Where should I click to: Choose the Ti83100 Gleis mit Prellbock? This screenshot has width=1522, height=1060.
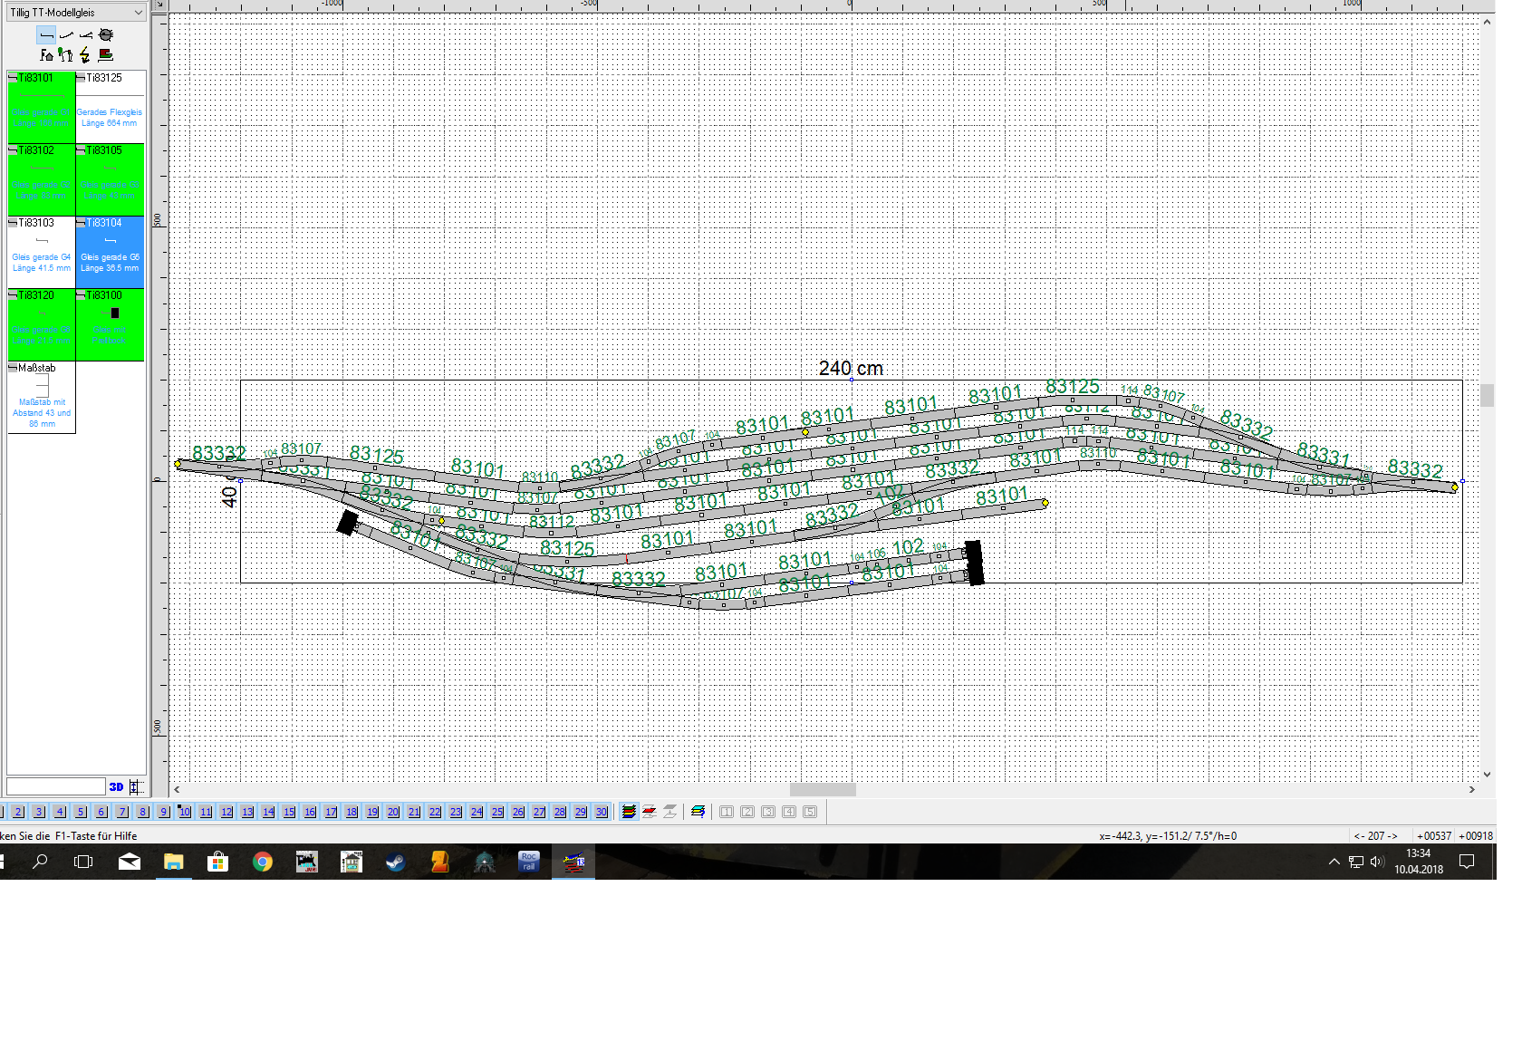pyautogui.click(x=110, y=324)
